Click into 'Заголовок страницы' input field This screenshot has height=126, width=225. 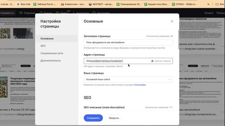point(128,42)
